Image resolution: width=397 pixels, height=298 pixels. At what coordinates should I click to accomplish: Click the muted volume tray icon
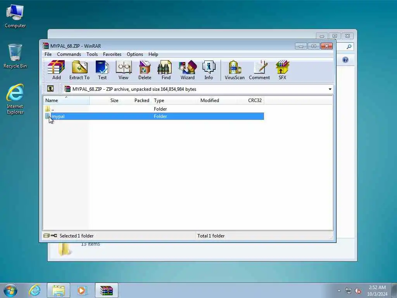(358, 291)
